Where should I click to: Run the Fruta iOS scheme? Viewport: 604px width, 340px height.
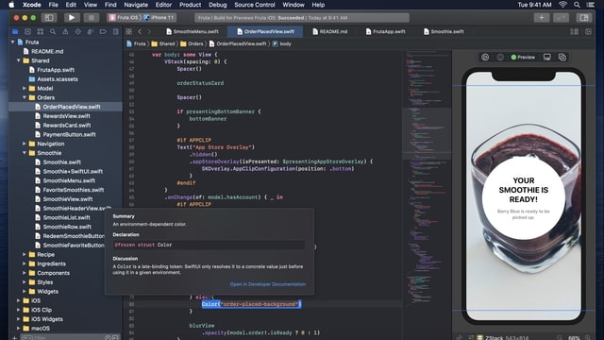pos(72,17)
